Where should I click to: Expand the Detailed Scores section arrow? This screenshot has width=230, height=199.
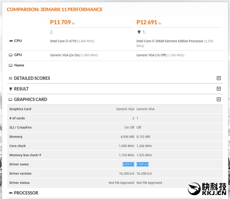pyautogui.click(x=219, y=78)
